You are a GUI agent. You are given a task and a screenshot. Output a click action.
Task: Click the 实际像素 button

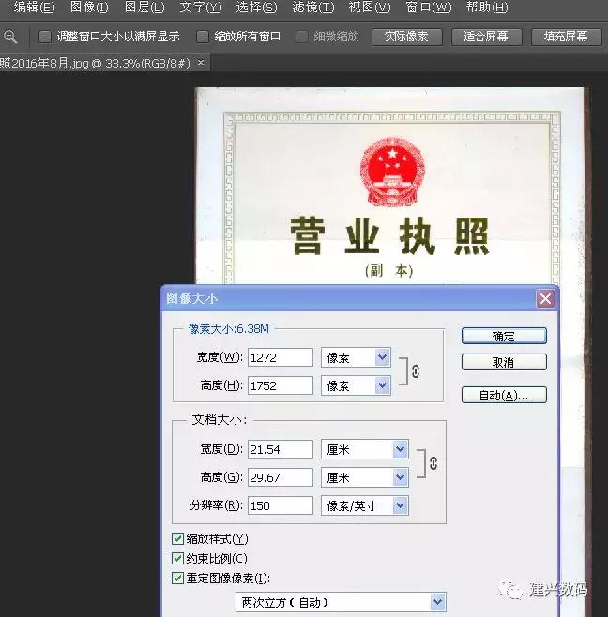pos(407,37)
